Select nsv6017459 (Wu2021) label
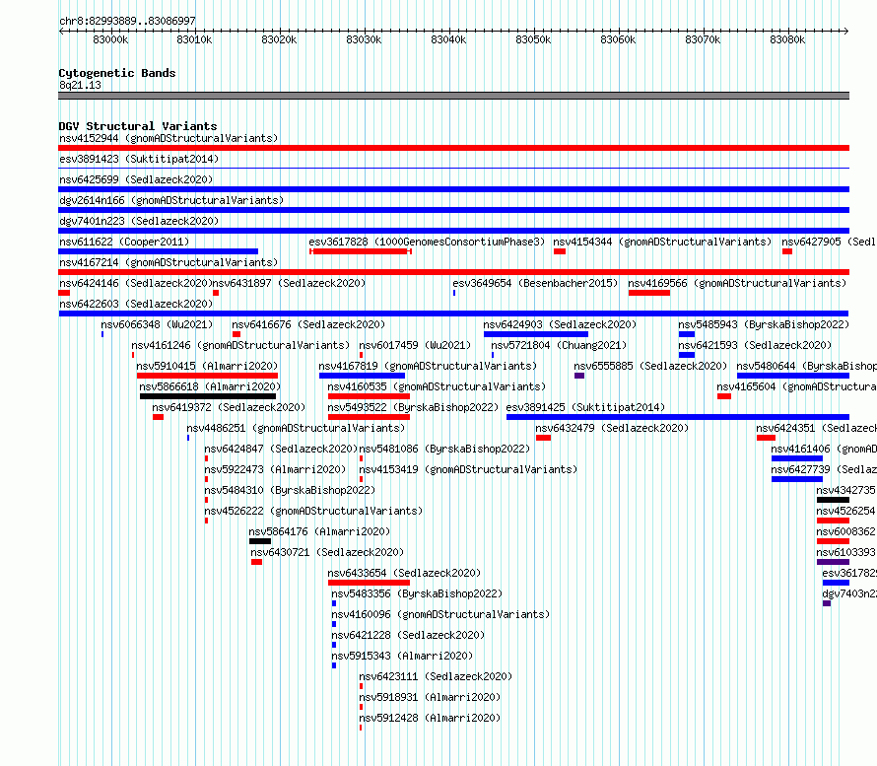This screenshot has height=766, width=877. coord(415,345)
